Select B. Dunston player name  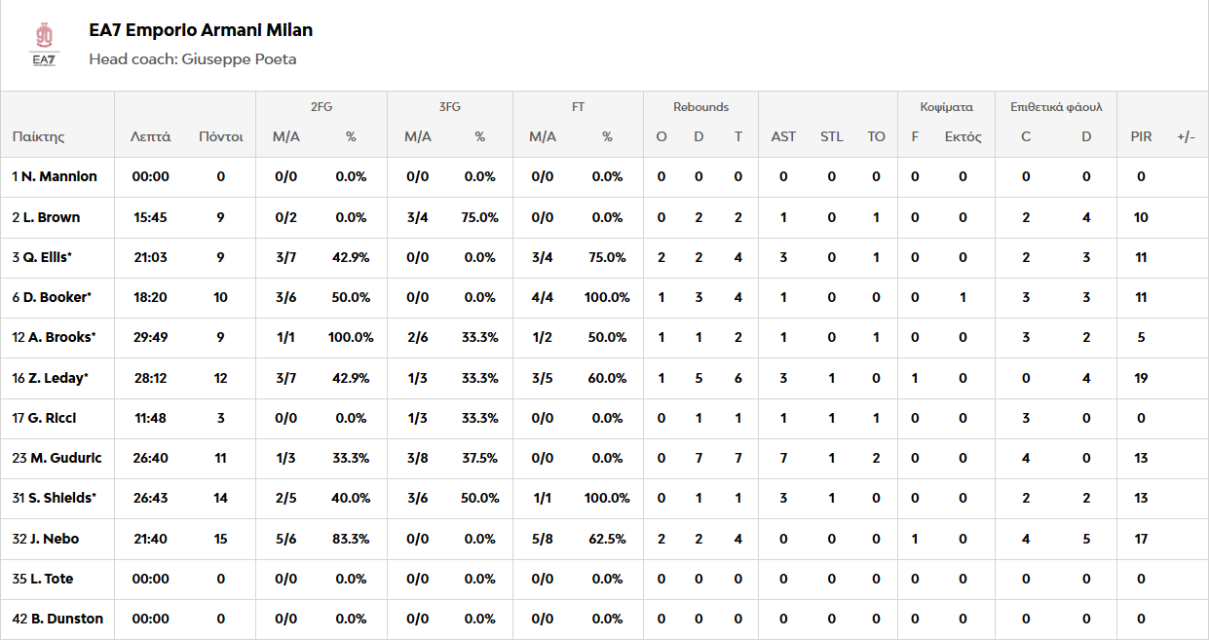57,619
